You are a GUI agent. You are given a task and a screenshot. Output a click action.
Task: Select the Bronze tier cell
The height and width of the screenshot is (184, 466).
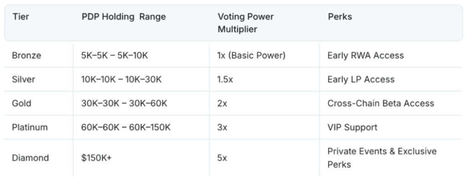click(26, 55)
